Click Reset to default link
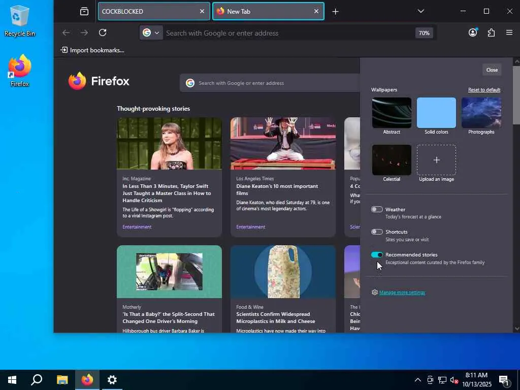This screenshot has width=520, height=390. click(484, 90)
